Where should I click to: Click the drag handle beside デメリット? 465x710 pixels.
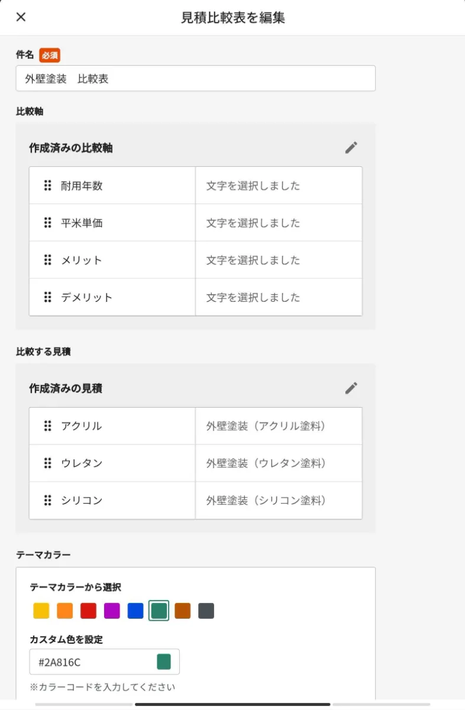click(x=48, y=297)
